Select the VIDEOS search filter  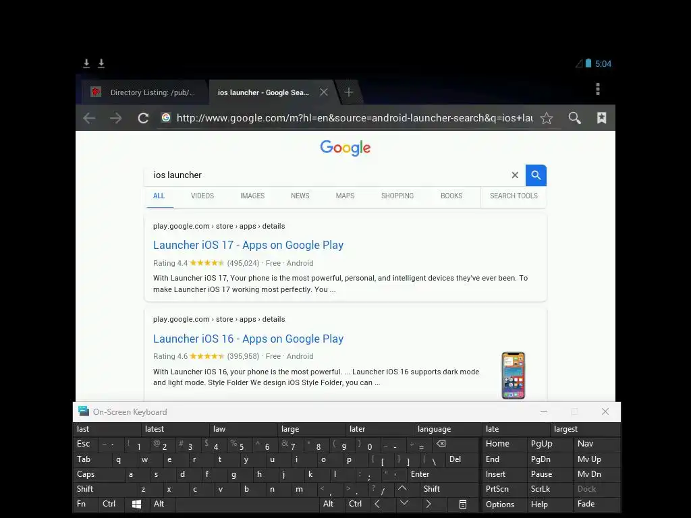tap(202, 196)
